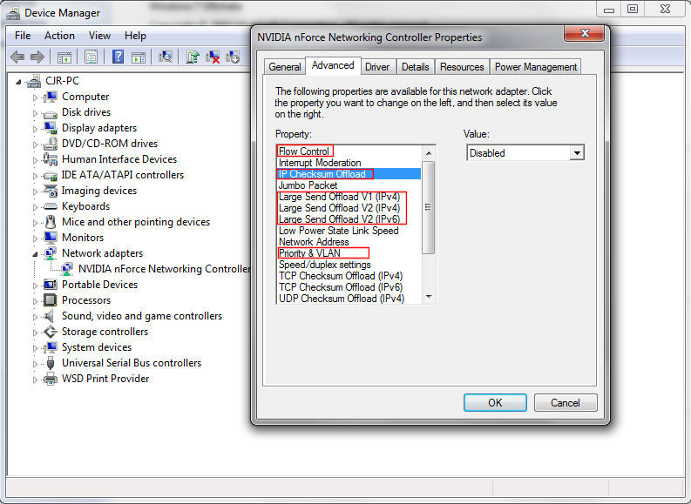The image size is (691, 504).
Task: Expand the Portable Devices node
Action: tap(35, 286)
